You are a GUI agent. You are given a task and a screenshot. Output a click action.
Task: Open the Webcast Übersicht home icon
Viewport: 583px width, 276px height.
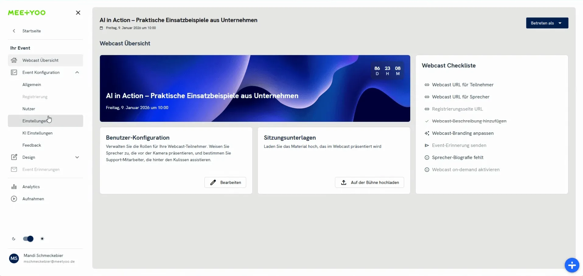(x=14, y=60)
